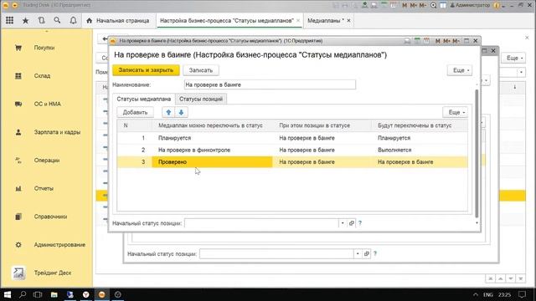The width and height of the screenshot is (536, 301).
Task: Select На проверке в финконтроле cell
Action: (212, 150)
